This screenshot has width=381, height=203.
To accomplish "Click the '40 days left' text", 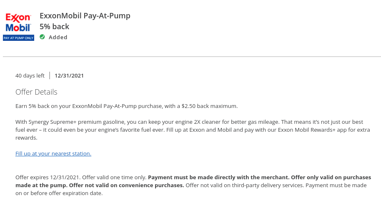I will (30, 75).
